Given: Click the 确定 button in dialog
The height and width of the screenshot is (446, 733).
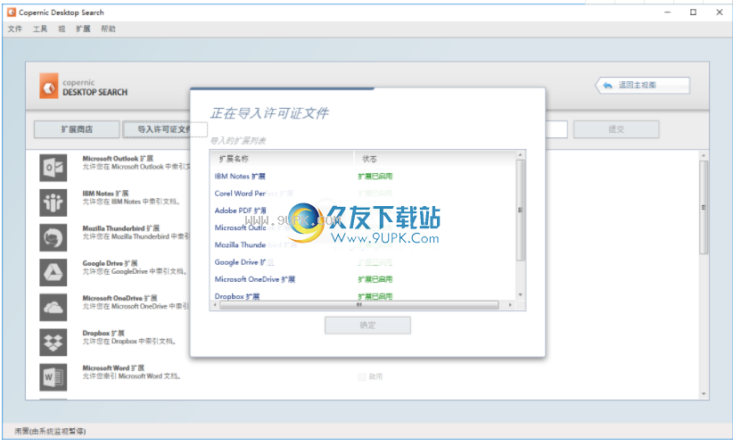Looking at the screenshot, I should pos(367,325).
